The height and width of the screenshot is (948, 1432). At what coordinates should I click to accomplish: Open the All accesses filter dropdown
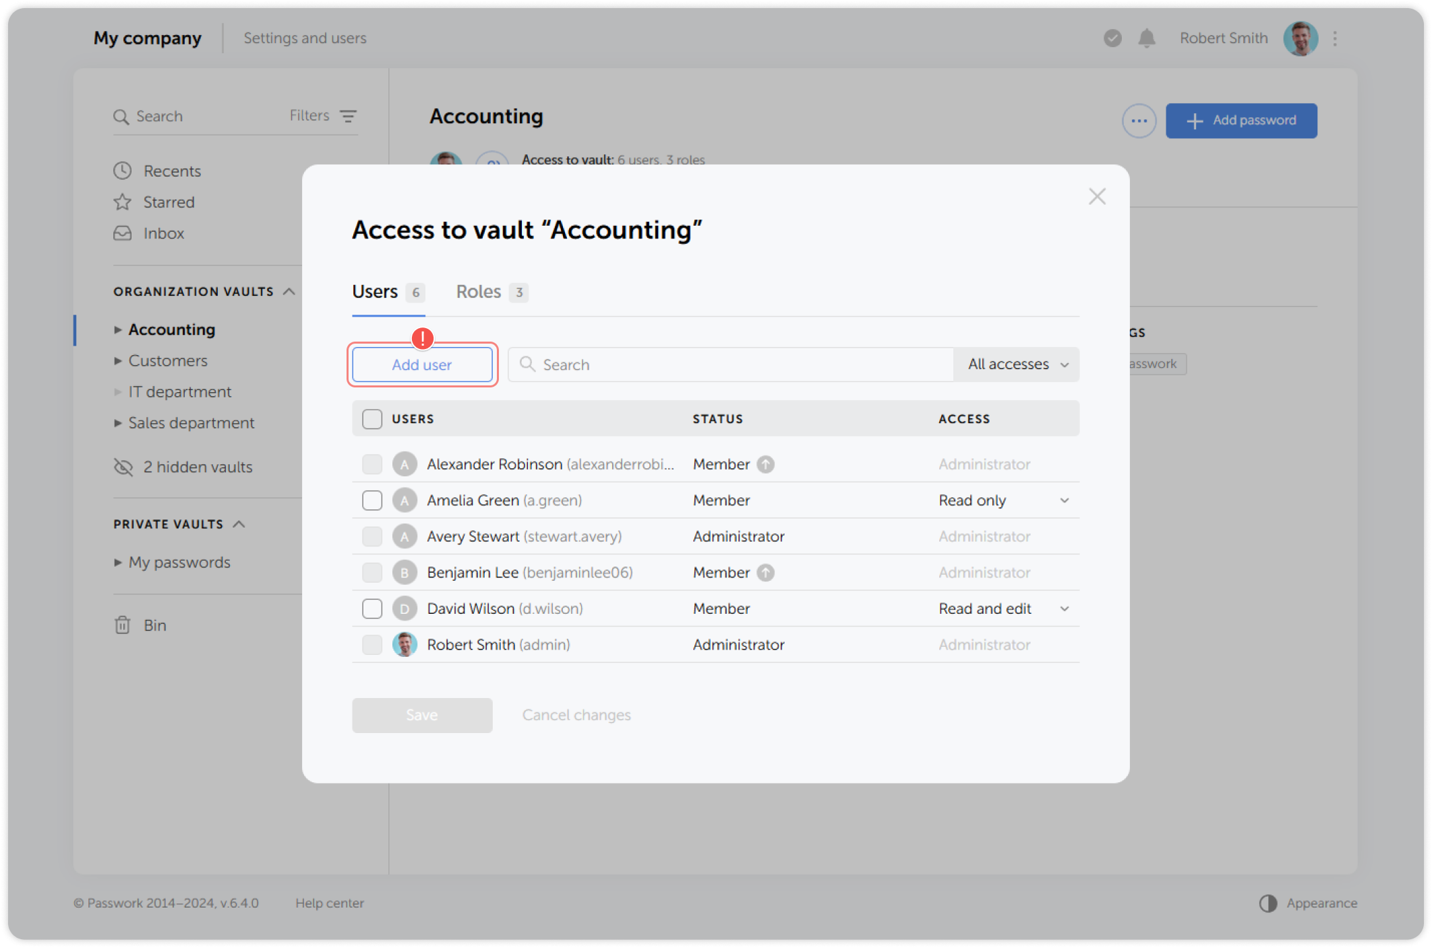1015,365
